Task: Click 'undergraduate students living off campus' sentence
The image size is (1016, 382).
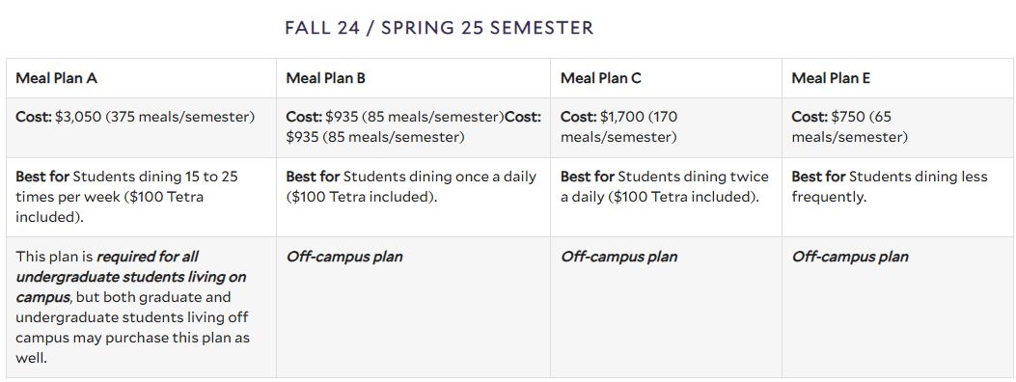Action: pyautogui.click(x=132, y=328)
